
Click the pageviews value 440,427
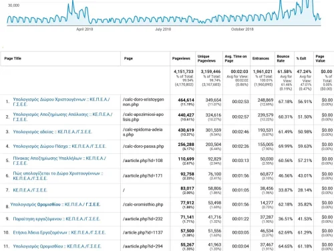point(186,115)
